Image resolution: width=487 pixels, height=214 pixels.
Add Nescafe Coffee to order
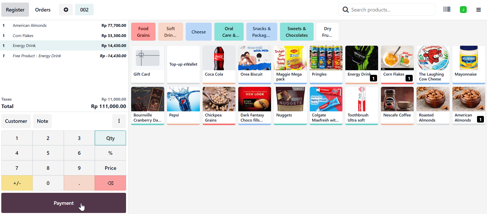click(x=397, y=106)
